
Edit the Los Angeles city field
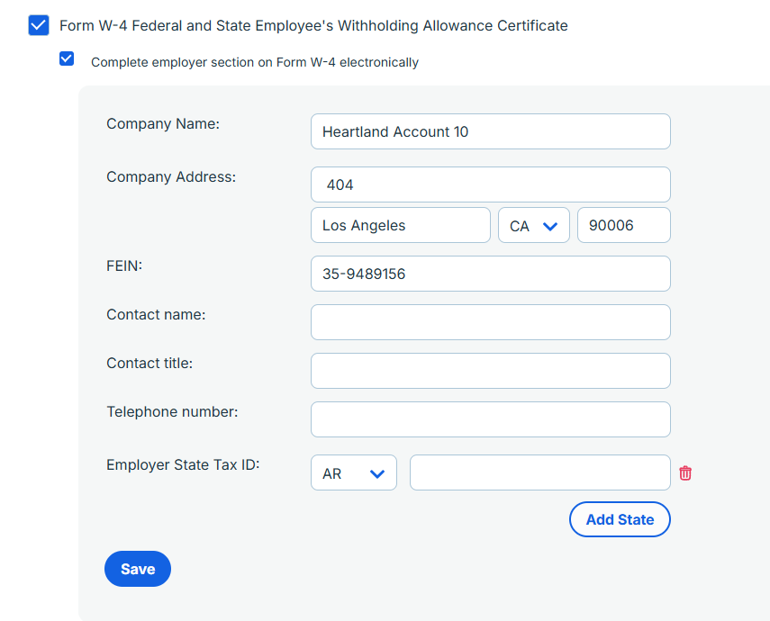(x=401, y=225)
